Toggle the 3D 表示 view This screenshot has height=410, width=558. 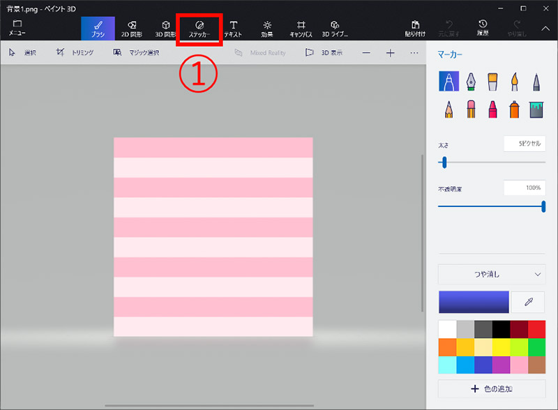click(324, 53)
